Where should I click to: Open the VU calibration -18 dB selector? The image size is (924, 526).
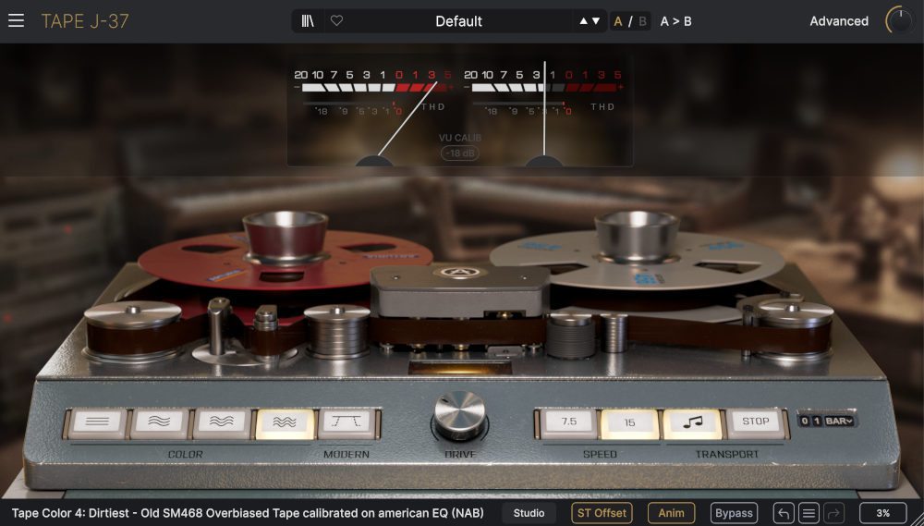pyautogui.click(x=459, y=153)
